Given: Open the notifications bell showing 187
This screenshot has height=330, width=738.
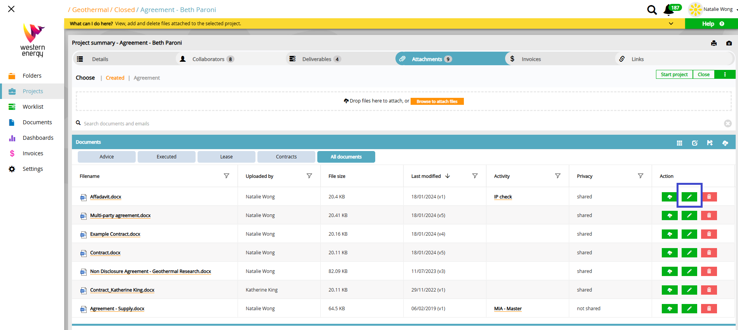Looking at the screenshot, I should coord(669,10).
